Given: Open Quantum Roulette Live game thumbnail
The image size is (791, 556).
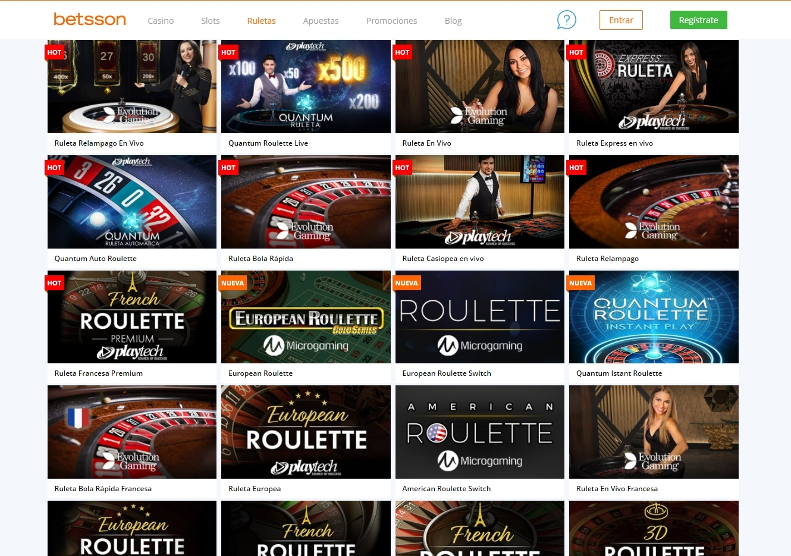Looking at the screenshot, I should [306, 86].
